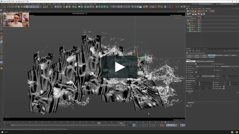Click the undo arrow in the top toolbar

click(x=2, y=7)
